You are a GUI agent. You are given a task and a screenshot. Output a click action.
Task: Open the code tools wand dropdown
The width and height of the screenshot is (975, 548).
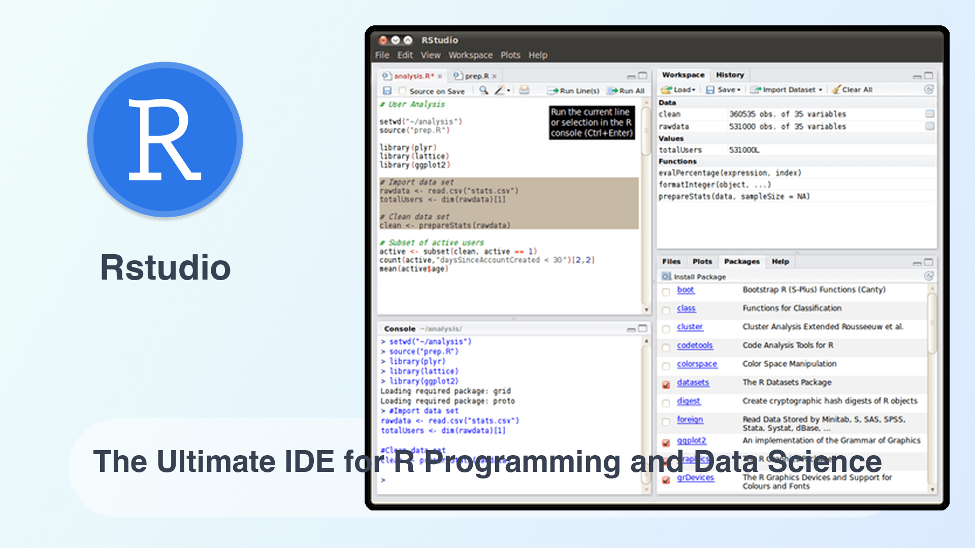pos(502,90)
